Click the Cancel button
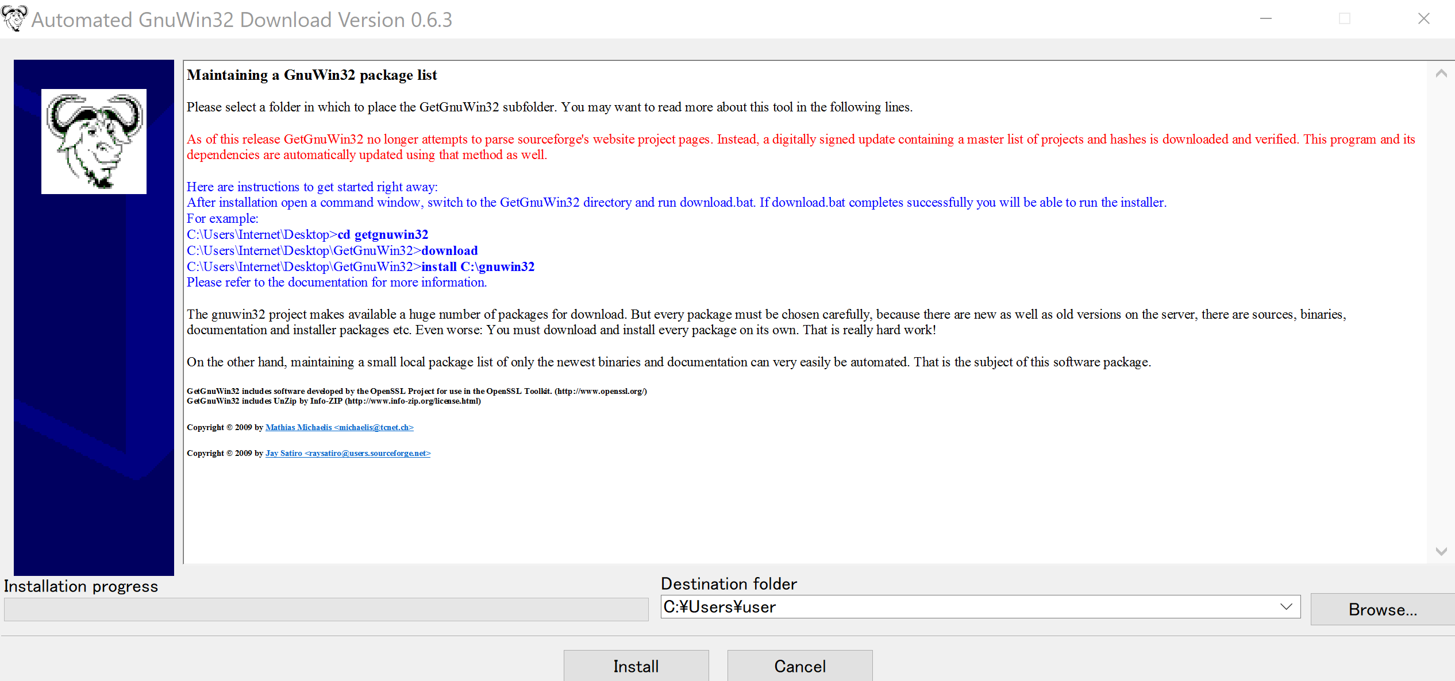This screenshot has width=1455, height=681. click(x=799, y=666)
